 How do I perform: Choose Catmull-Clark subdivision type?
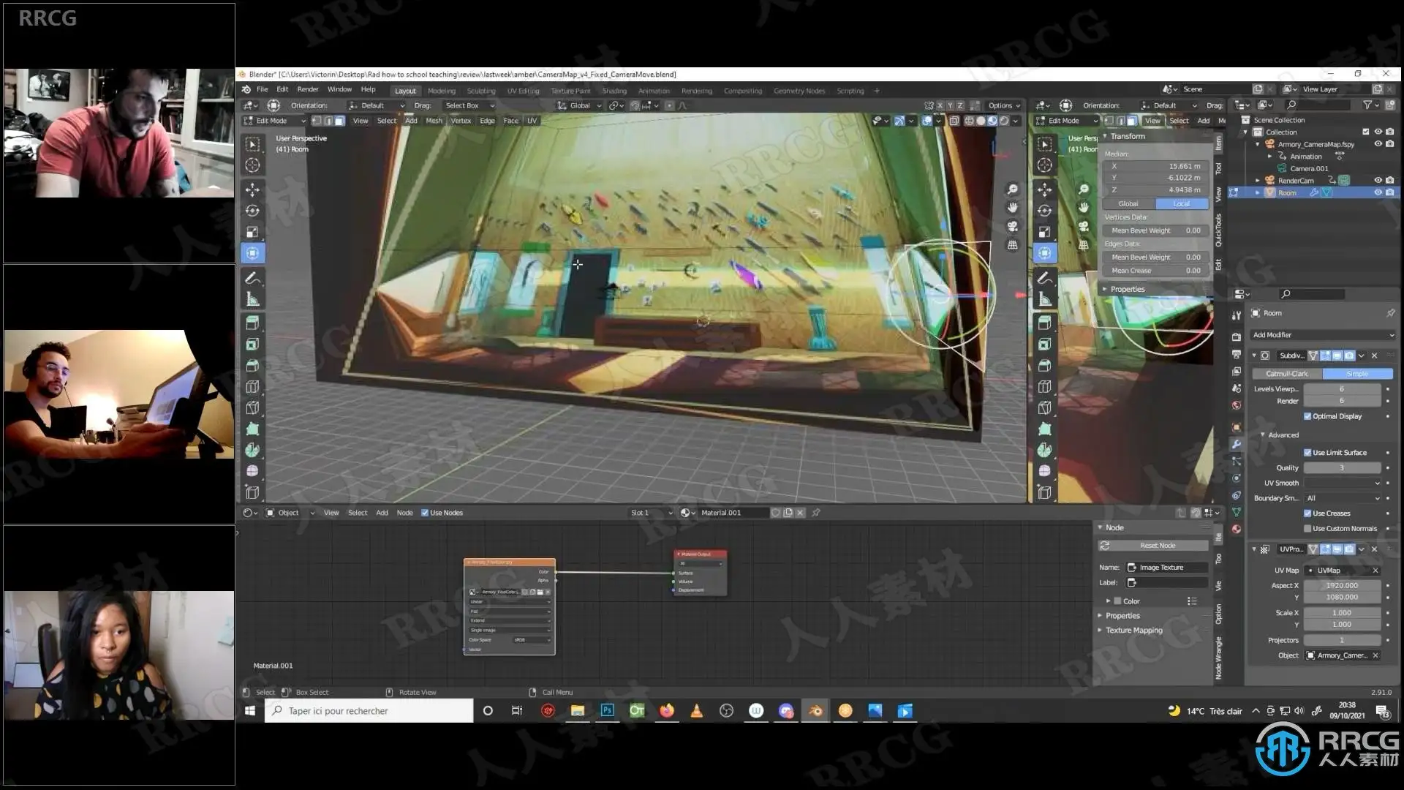point(1286,374)
